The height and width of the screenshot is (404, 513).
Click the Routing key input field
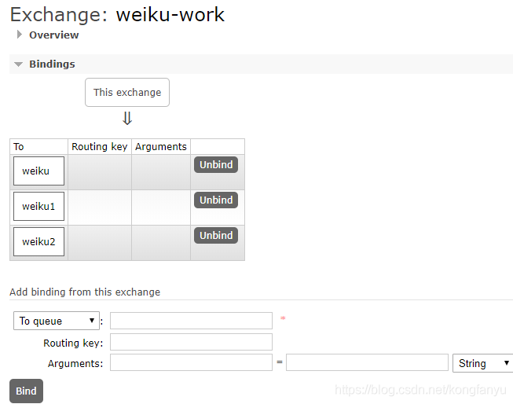click(191, 342)
